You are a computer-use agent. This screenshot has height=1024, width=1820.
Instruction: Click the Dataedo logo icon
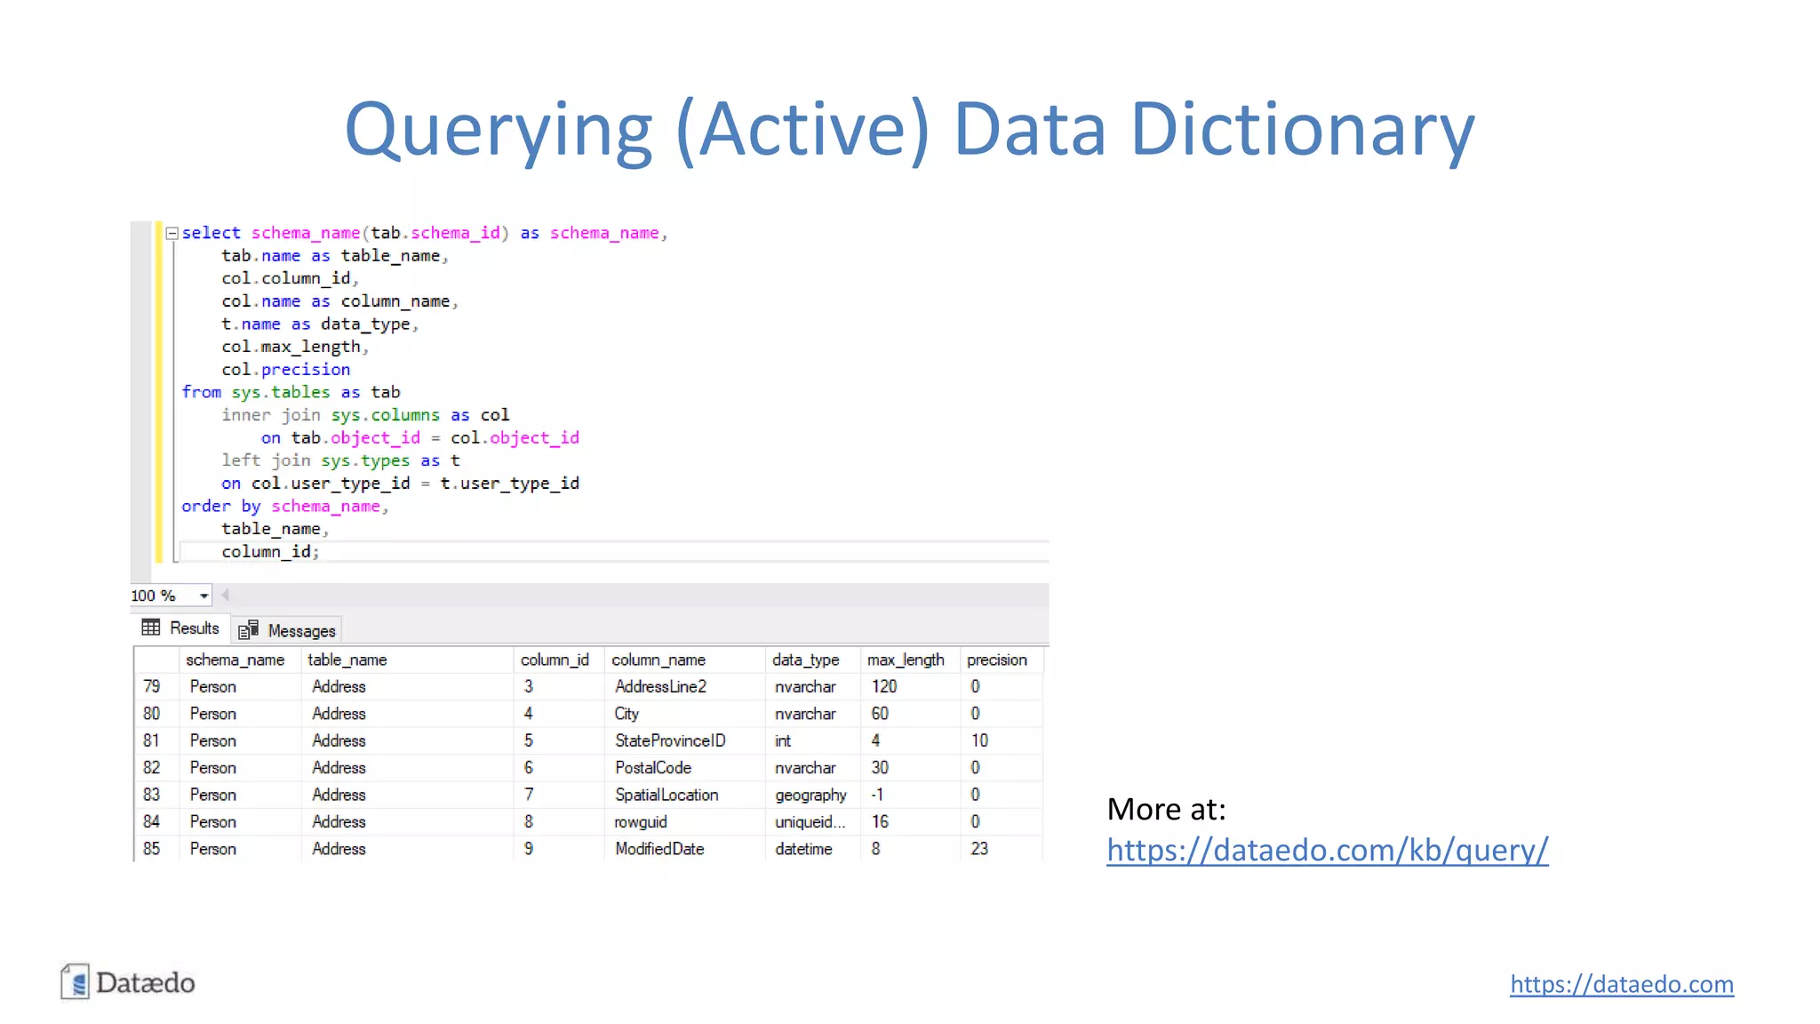(x=76, y=982)
